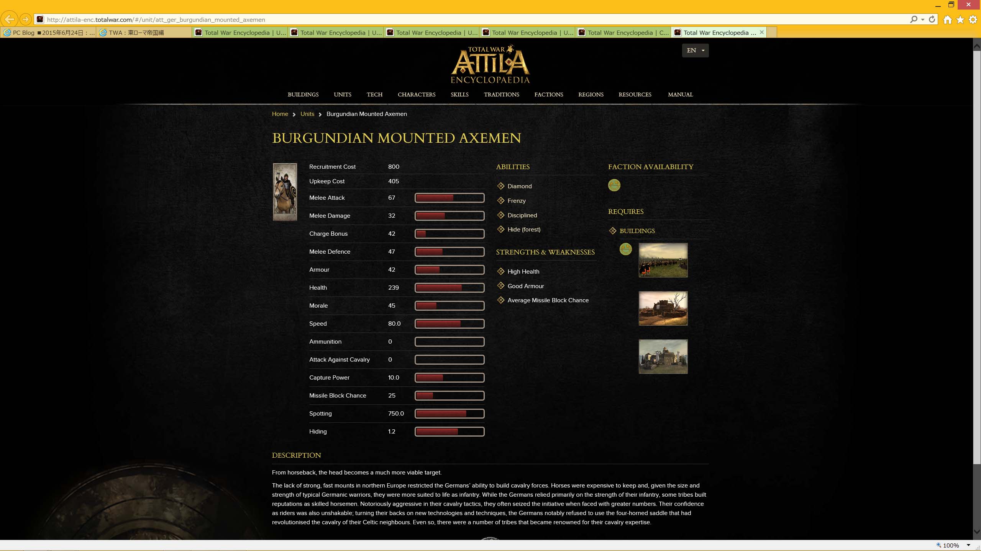This screenshot has height=551, width=981.
Task: Click the Average Missile Block Chance diamond icon
Action: click(x=501, y=300)
